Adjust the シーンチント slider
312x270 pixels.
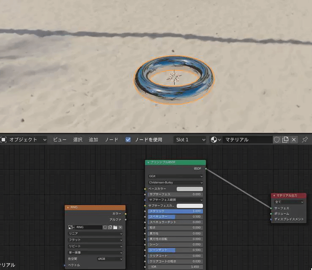click(175, 250)
